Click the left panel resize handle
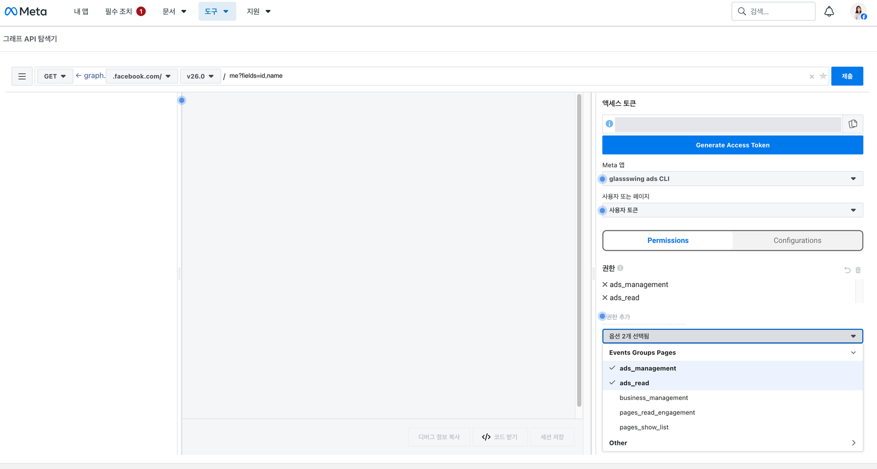 pos(179,273)
